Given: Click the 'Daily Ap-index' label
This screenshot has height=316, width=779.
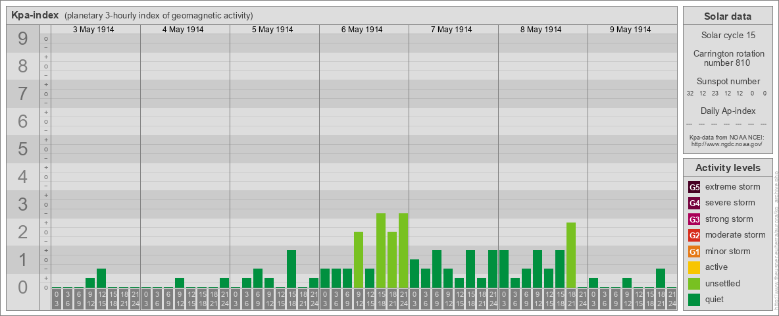Looking at the screenshot, I should pyautogui.click(x=728, y=111).
